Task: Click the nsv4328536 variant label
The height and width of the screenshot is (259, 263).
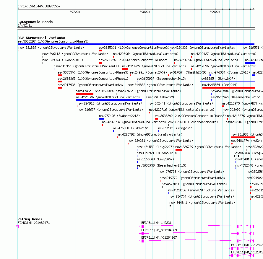Action: 201,190
